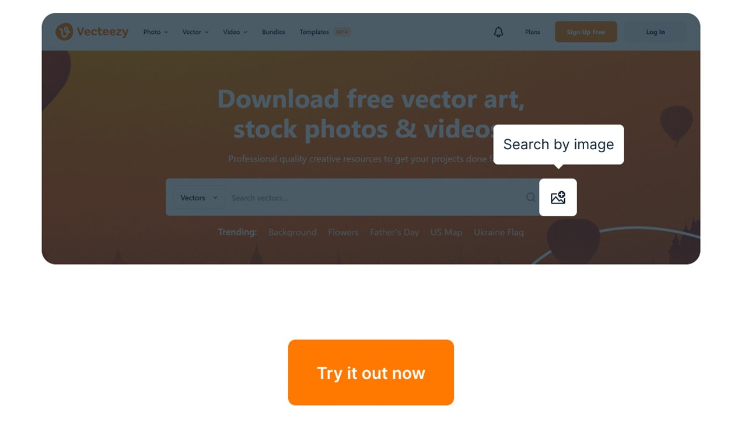Open the Templates beta page

(x=325, y=32)
